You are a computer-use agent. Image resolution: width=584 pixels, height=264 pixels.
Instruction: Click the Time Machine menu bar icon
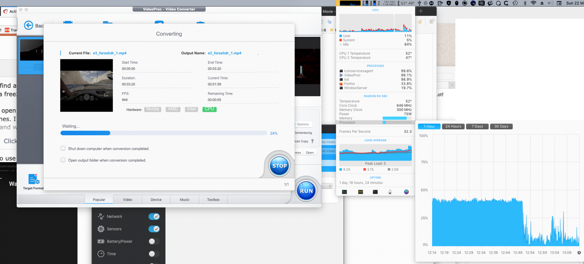(515, 3)
